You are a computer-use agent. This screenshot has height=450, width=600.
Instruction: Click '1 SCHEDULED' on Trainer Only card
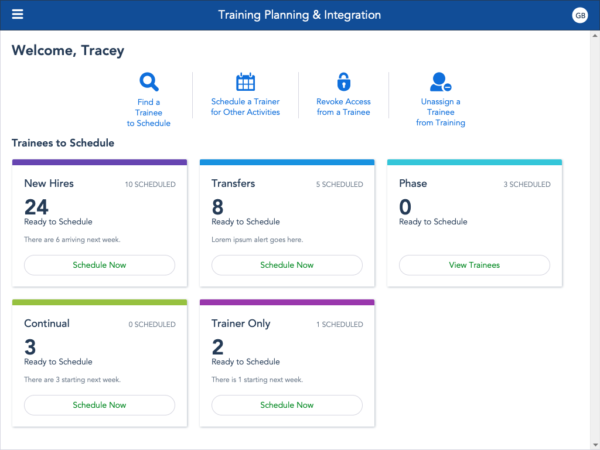tap(339, 325)
